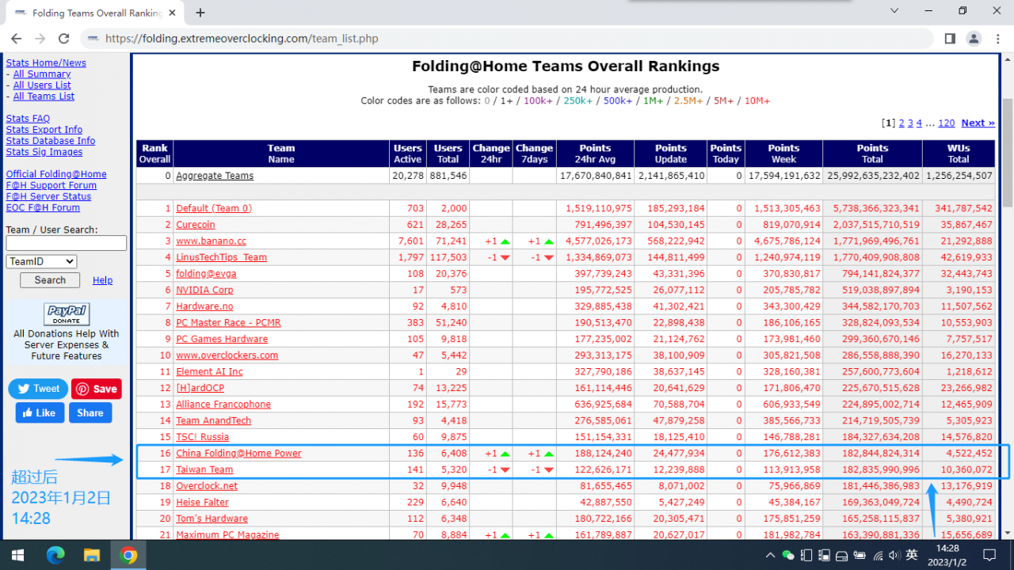
Task: Open the taskbar clock and date
Action: pos(948,555)
